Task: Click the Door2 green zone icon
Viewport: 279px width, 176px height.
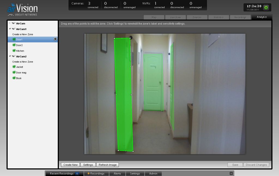Action: click(14, 45)
